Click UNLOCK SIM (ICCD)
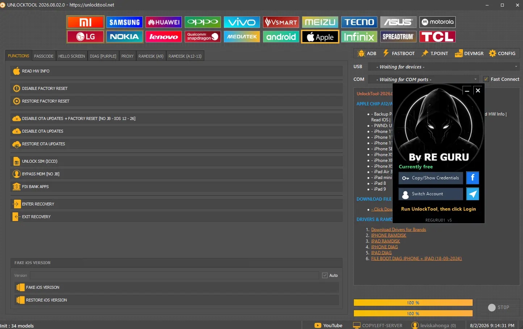This screenshot has height=329, width=523. coord(177,161)
